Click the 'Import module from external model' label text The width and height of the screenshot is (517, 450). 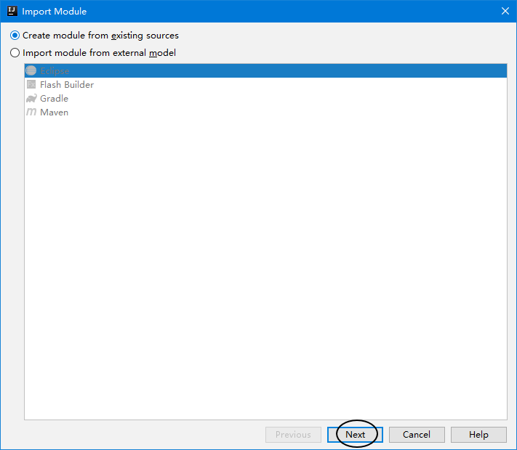pyautogui.click(x=99, y=53)
